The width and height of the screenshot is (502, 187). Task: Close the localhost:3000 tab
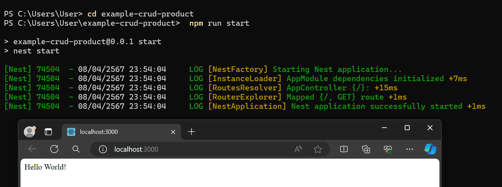click(x=173, y=132)
